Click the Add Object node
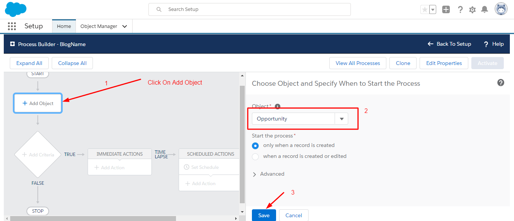The image size is (514, 221). pos(38,103)
